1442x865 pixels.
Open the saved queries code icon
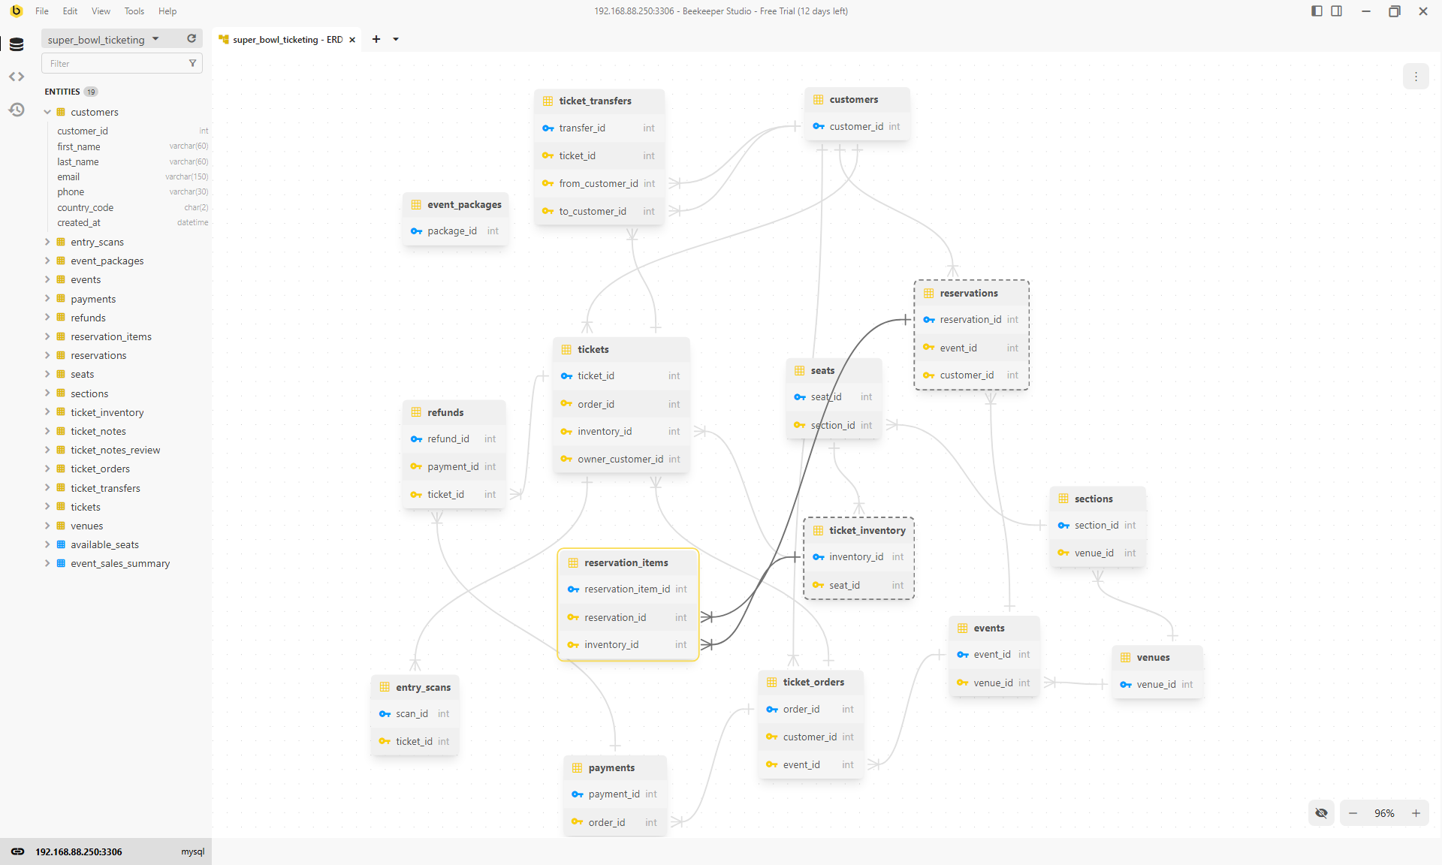click(x=17, y=77)
